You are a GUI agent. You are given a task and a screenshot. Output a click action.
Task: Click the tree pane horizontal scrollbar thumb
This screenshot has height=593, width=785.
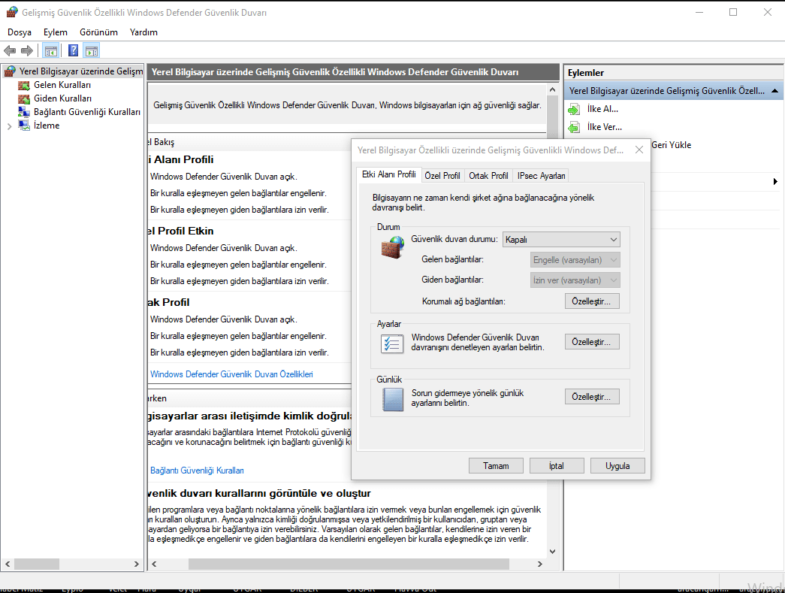coord(37,564)
